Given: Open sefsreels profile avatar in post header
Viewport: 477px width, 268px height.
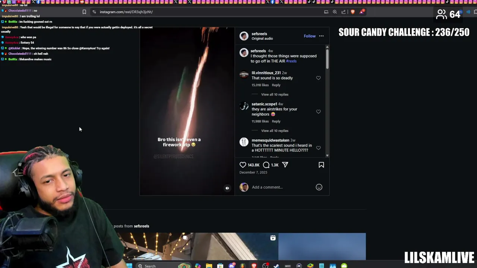Looking at the screenshot, I should tap(244, 36).
